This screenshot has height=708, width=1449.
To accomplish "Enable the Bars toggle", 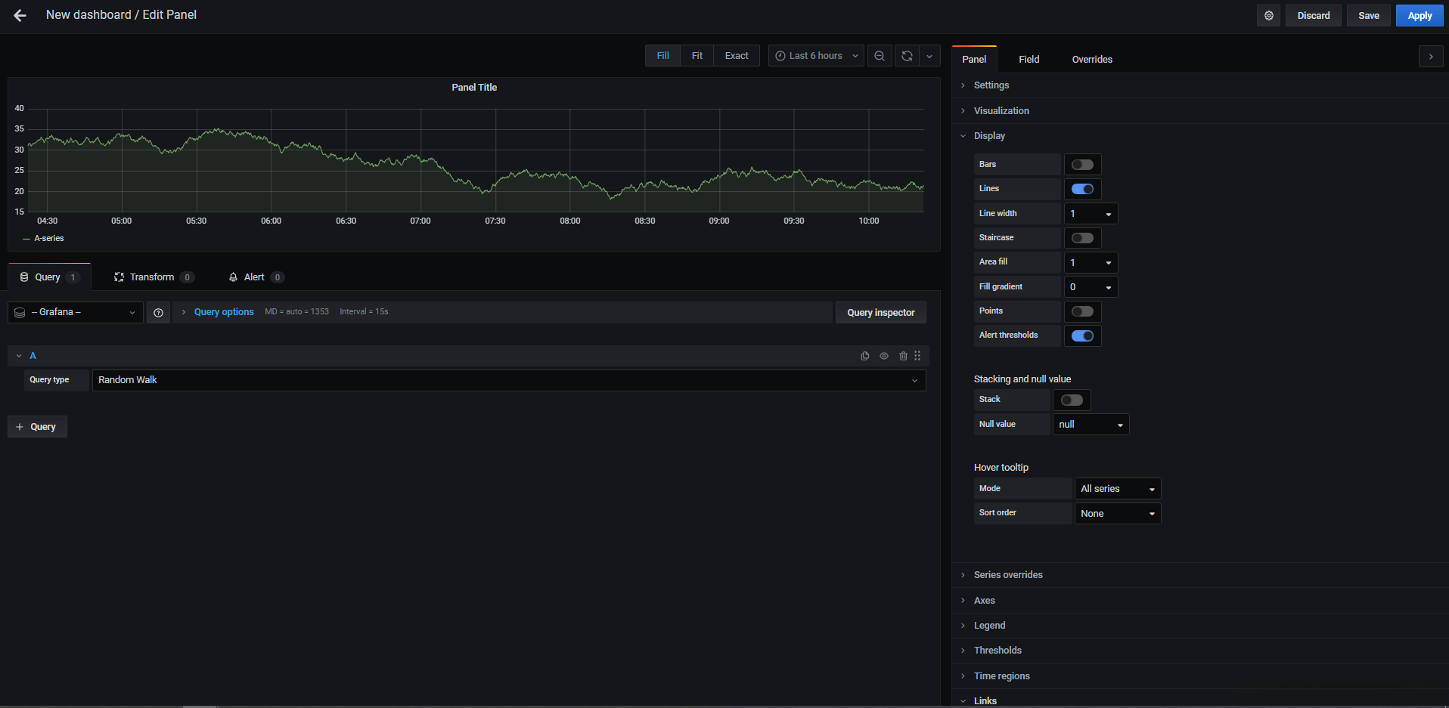I will click(x=1082, y=165).
